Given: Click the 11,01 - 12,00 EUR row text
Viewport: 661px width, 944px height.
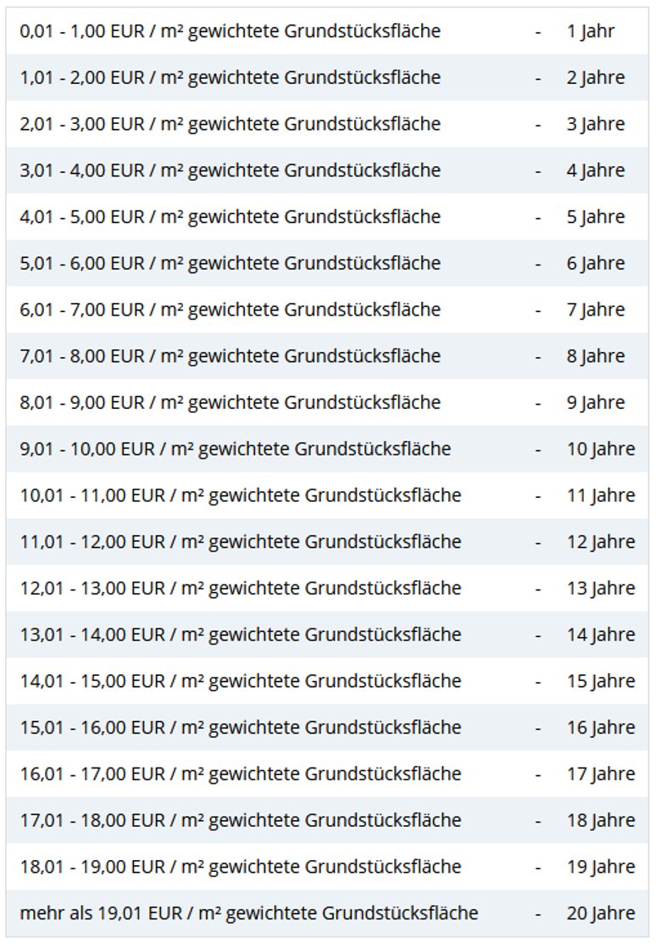Looking at the screenshot, I should point(240,541).
